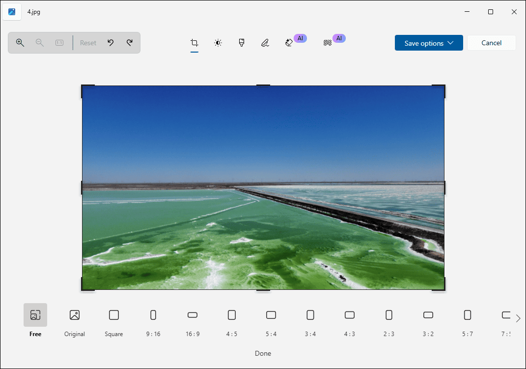The height and width of the screenshot is (369, 526).
Task: Select the AI Erase tool
Action: point(289,43)
